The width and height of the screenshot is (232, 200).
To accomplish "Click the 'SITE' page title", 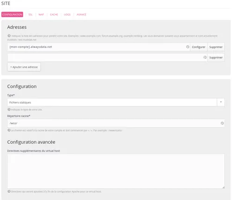I will click(6, 3).
